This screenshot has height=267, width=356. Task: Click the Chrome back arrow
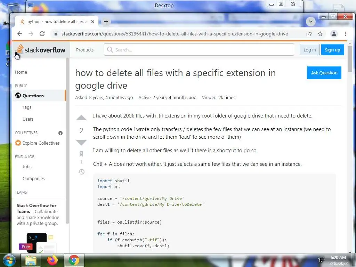(x=20, y=34)
